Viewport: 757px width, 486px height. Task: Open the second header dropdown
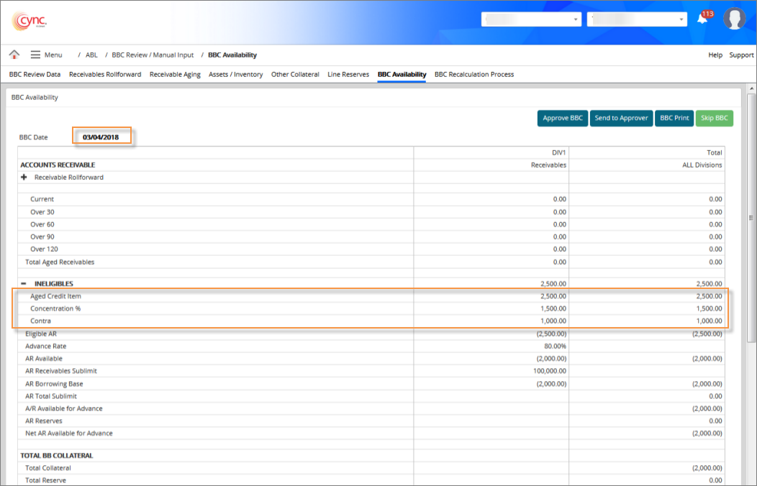click(x=637, y=19)
